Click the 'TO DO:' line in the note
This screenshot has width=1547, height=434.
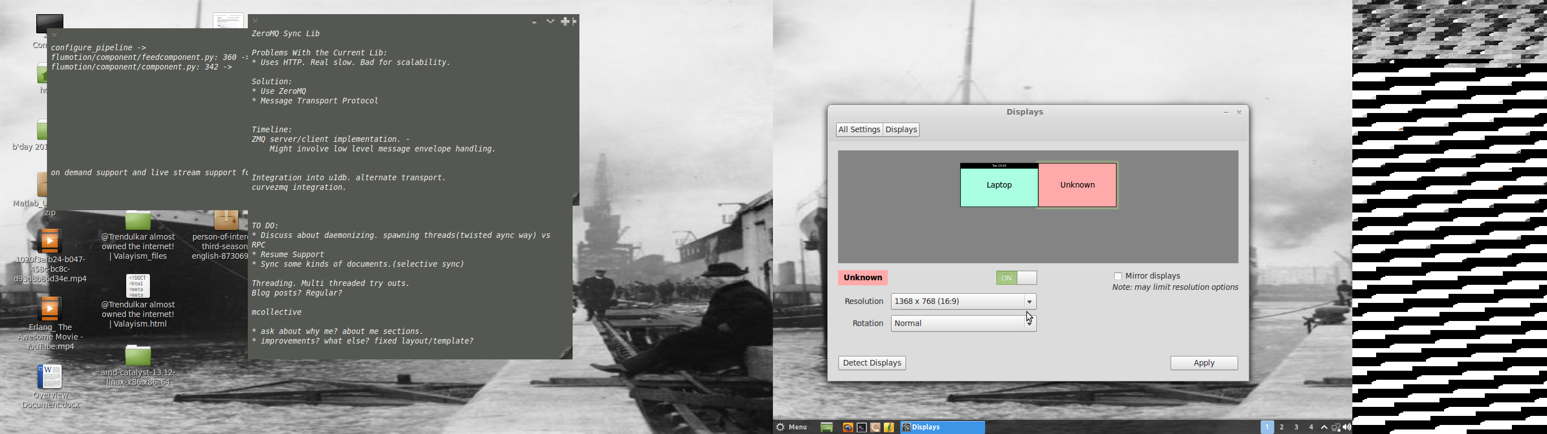click(x=265, y=226)
